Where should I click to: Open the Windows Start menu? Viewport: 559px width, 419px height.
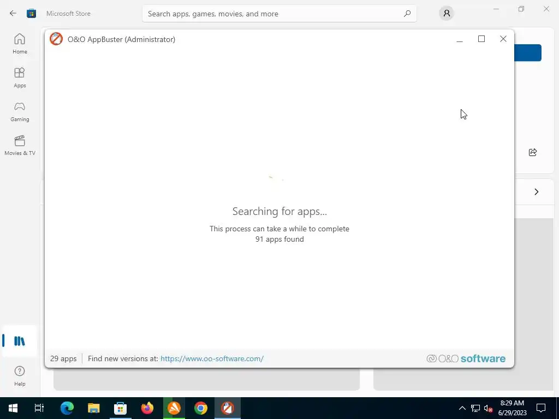click(x=13, y=408)
